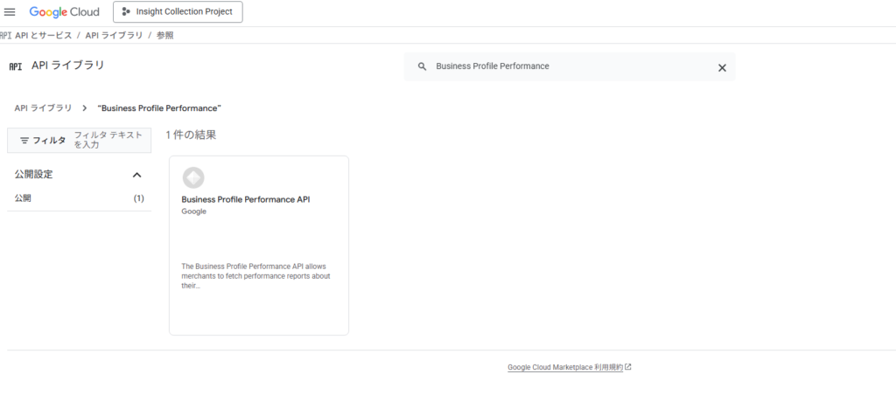This screenshot has height=395, width=896.
Task: Open the main navigation hamburger menu
Action: (x=10, y=12)
